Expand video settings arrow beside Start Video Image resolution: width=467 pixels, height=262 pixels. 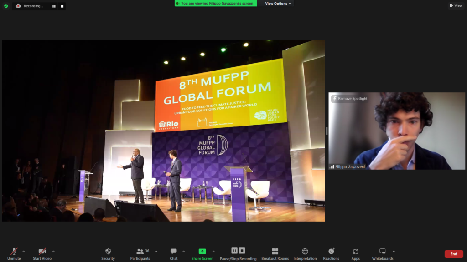[53, 251]
